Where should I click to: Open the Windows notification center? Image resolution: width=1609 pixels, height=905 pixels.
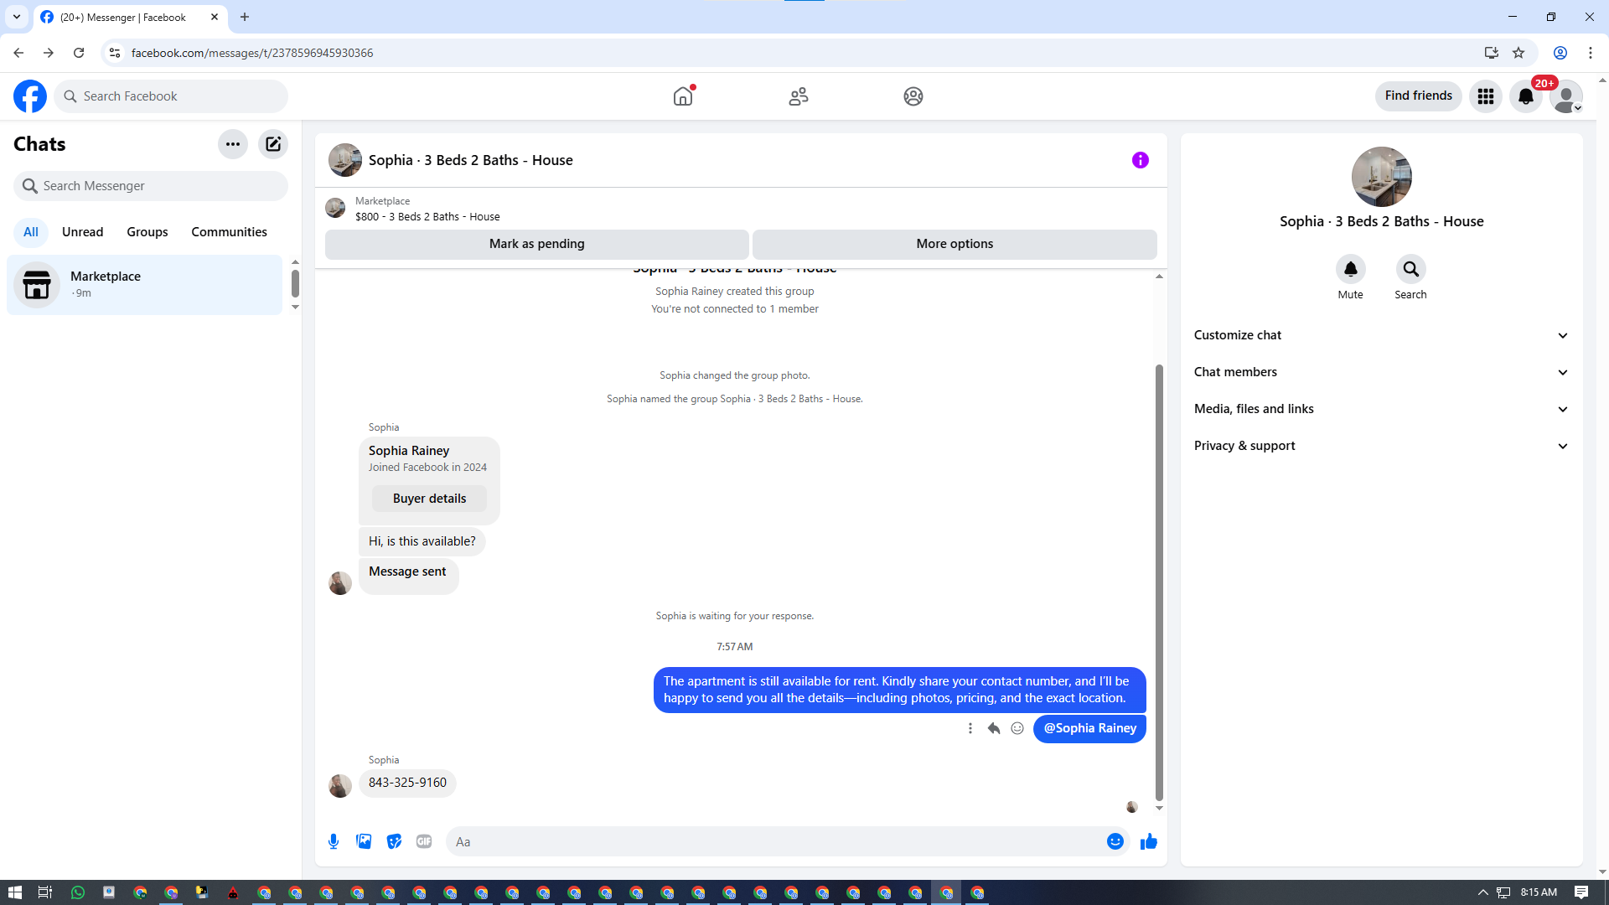1581,892
